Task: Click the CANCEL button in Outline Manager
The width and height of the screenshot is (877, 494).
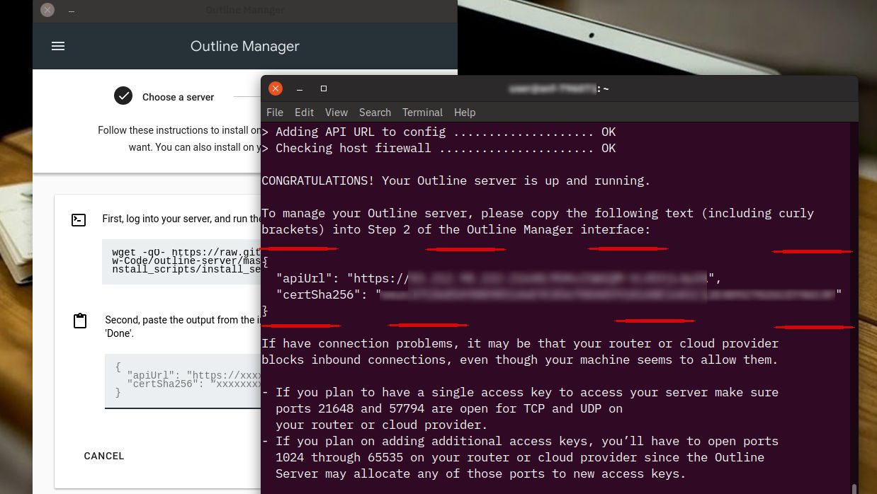Action: coord(103,456)
